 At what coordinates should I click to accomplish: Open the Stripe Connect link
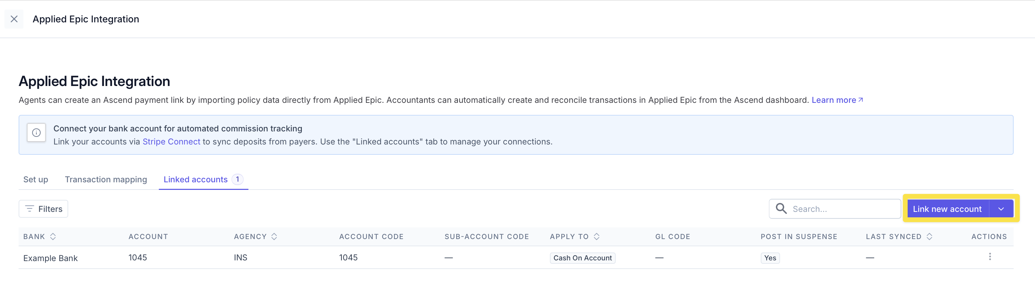171,142
